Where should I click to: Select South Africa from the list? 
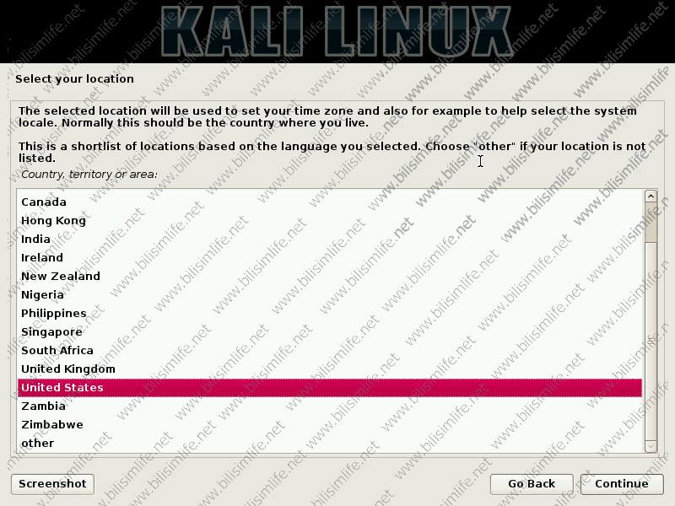330,350
